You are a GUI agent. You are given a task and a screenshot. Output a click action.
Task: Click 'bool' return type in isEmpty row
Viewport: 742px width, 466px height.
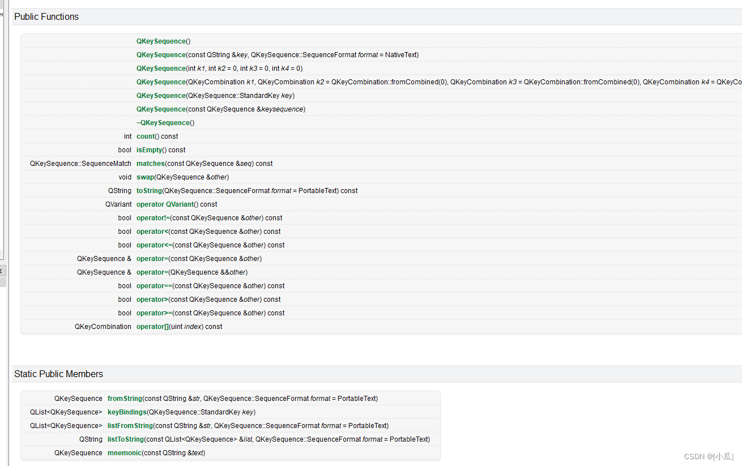click(x=125, y=150)
